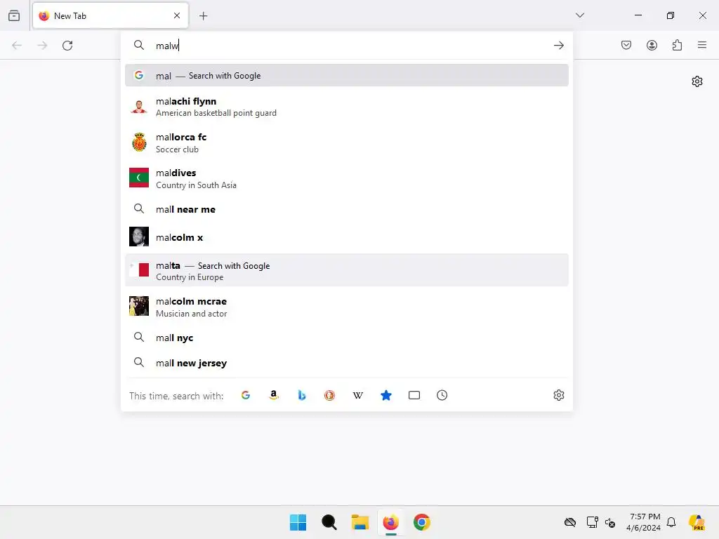This screenshot has width=719, height=539.
Task: Open Firefox View from tab bar icon
Action: (x=14, y=15)
